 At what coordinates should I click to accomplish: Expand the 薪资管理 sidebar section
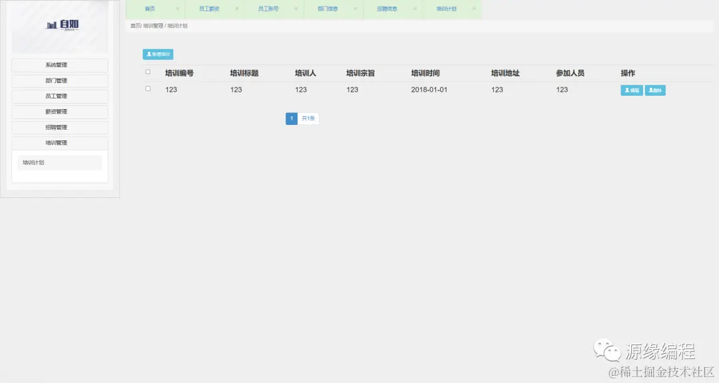click(x=60, y=112)
